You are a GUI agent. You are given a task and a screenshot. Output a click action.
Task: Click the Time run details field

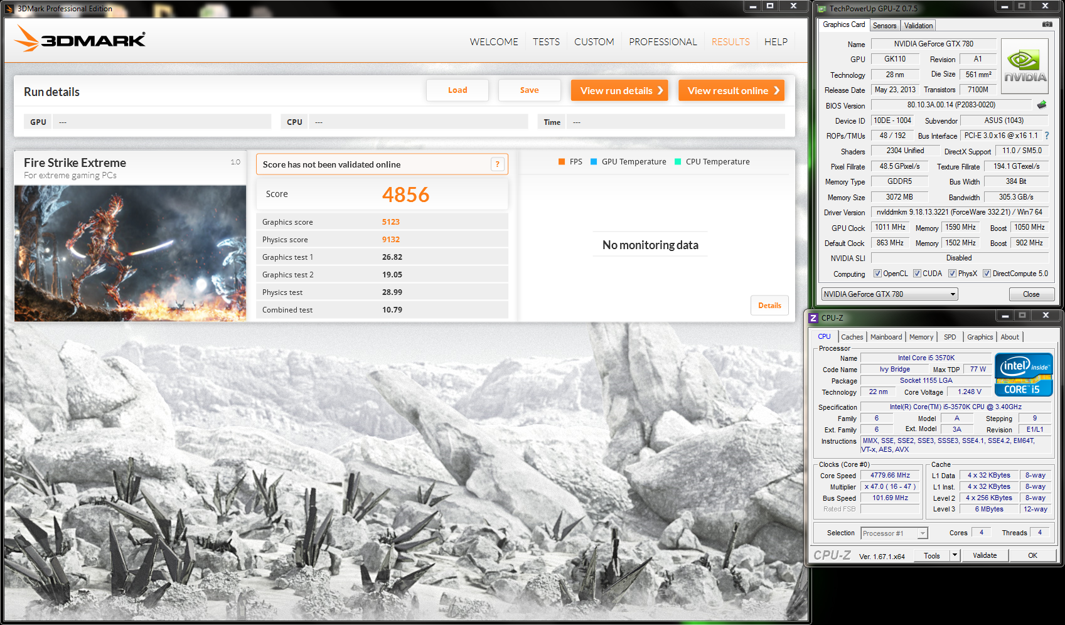pos(675,122)
